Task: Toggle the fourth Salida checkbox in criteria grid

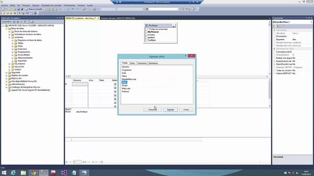Action: pyautogui.click(x=115, y=95)
